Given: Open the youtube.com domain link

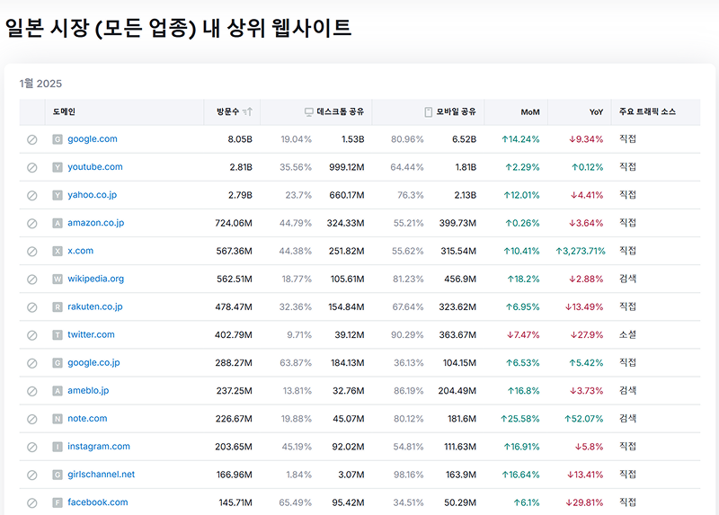Looking at the screenshot, I should click(95, 167).
